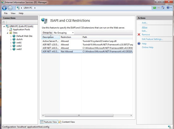Click the IIS Manager title bar icon
Viewport: 174px width, 129px height.
click(x=3, y=2)
